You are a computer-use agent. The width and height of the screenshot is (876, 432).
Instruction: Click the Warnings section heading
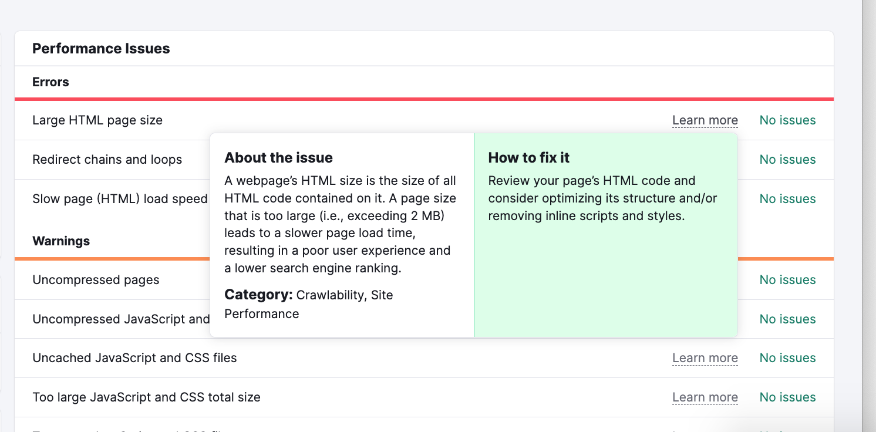[61, 241]
